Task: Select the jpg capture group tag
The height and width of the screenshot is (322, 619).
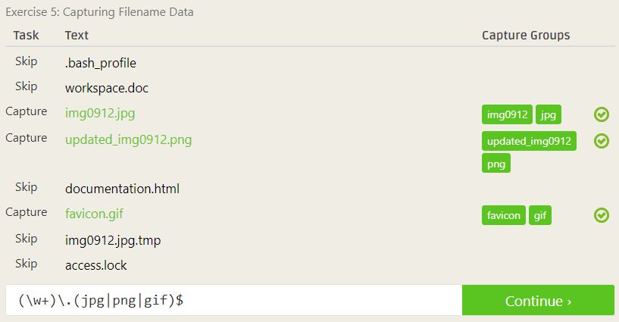Action: pyautogui.click(x=549, y=114)
